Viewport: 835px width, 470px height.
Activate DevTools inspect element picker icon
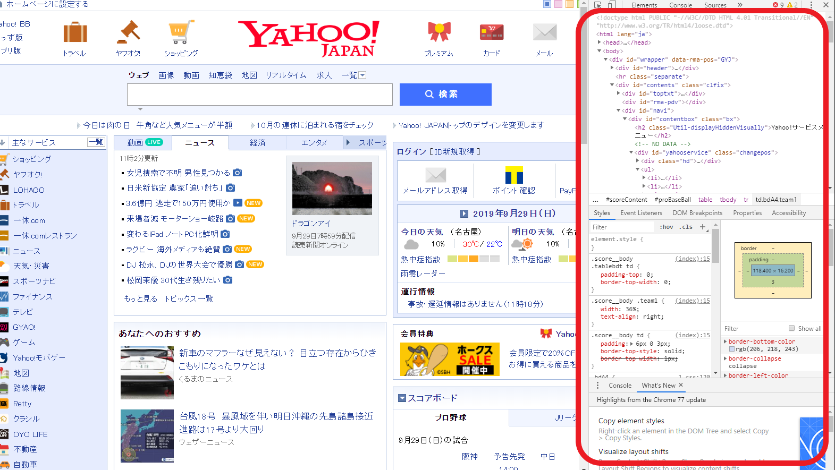click(x=598, y=5)
